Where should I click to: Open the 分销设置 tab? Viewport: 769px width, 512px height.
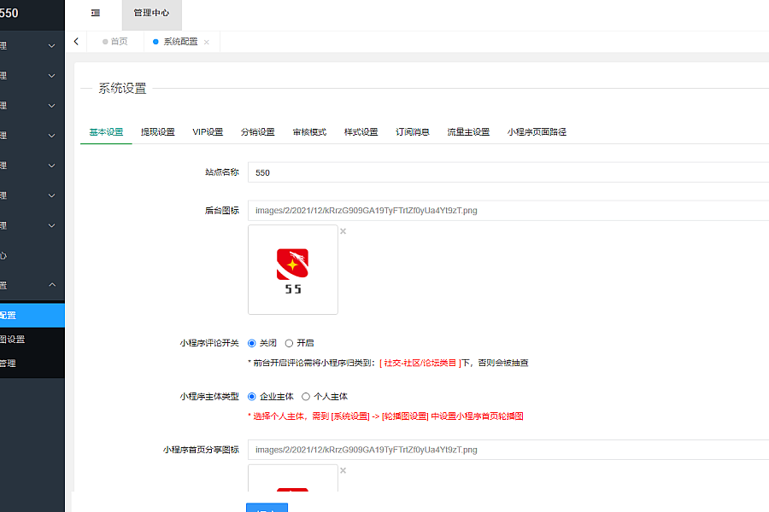pyautogui.click(x=258, y=131)
